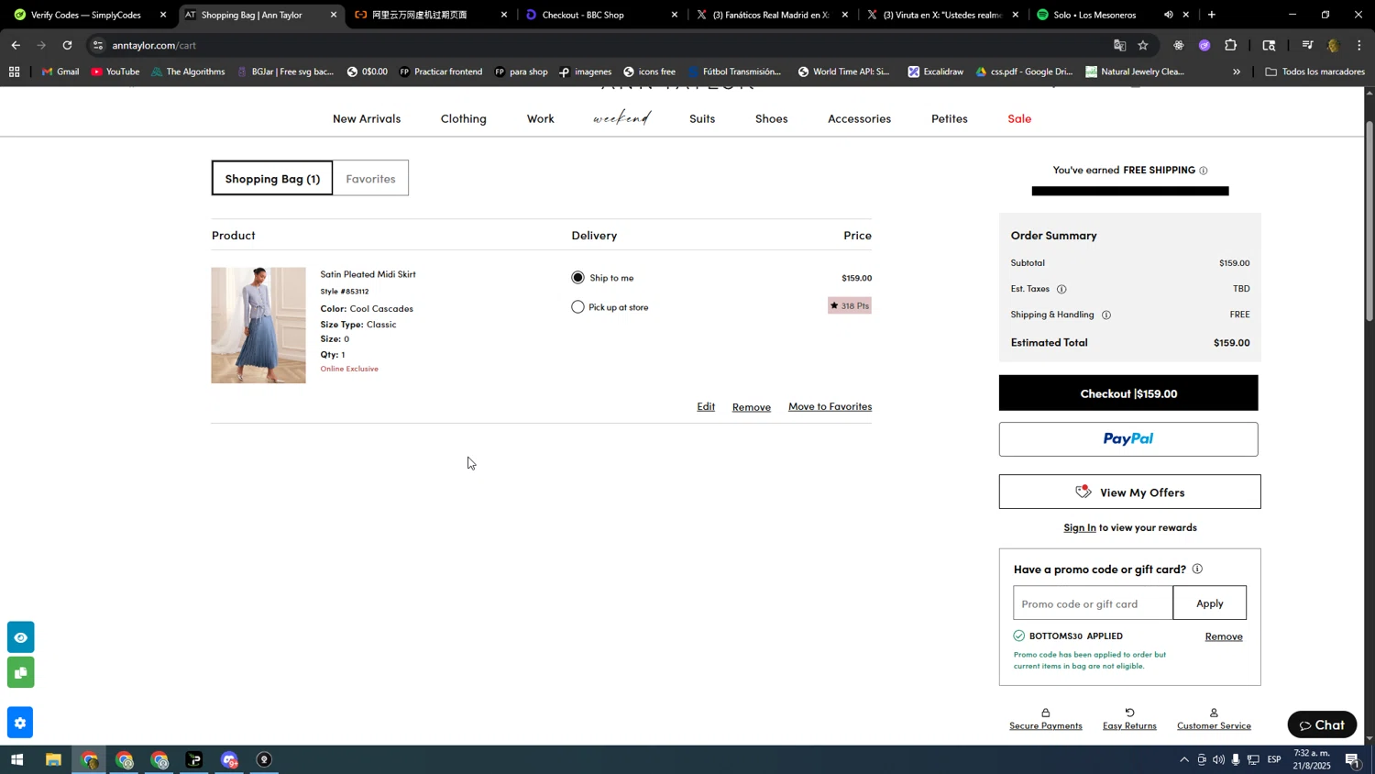
Task: Open the Satin Pleated Midi Skirt product link
Action: click(368, 274)
